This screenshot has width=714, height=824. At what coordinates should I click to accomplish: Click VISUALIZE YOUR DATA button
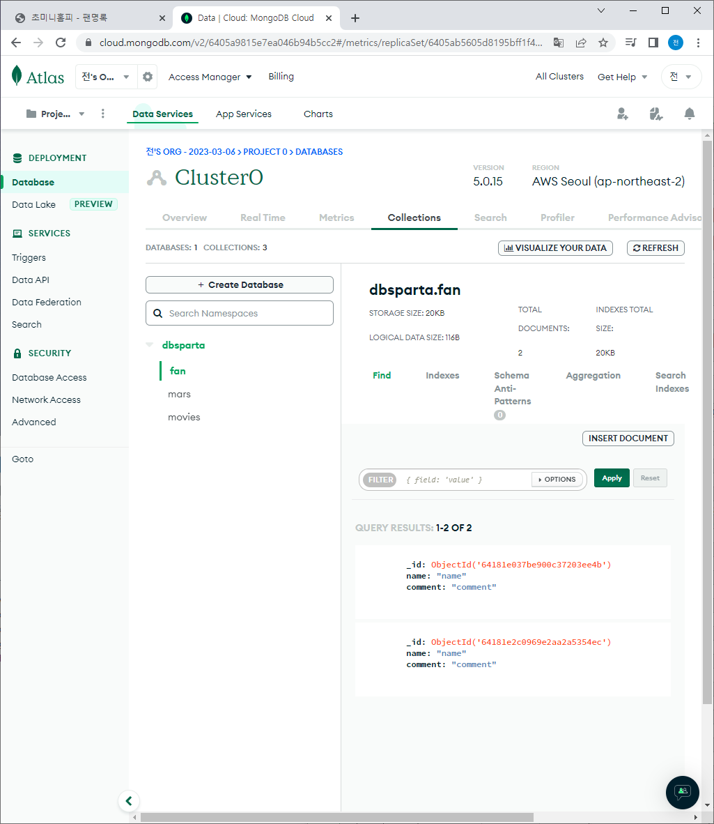coord(555,248)
